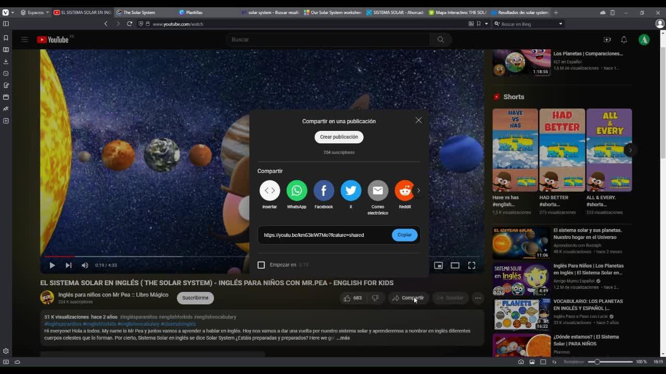Open more actions menu below the video
This screenshot has width=666, height=374.
(x=478, y=298)
